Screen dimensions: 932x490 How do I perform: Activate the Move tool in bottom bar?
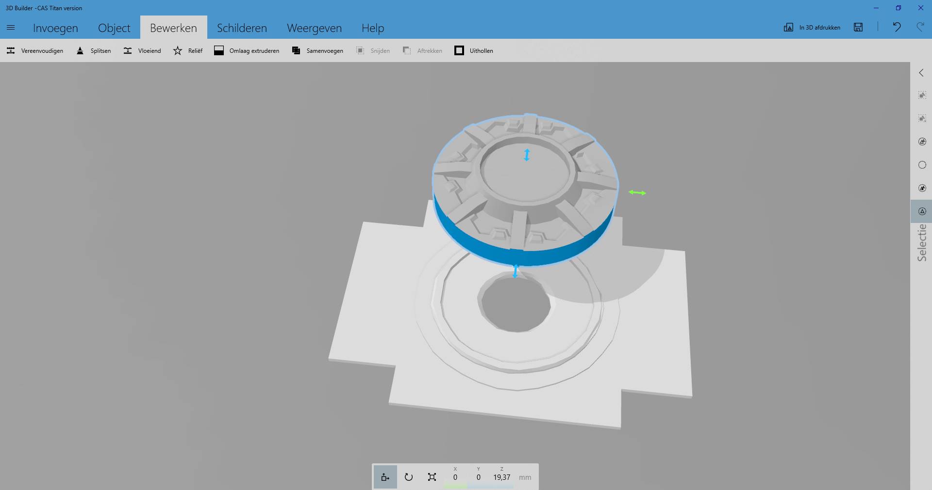pos(385,477)
